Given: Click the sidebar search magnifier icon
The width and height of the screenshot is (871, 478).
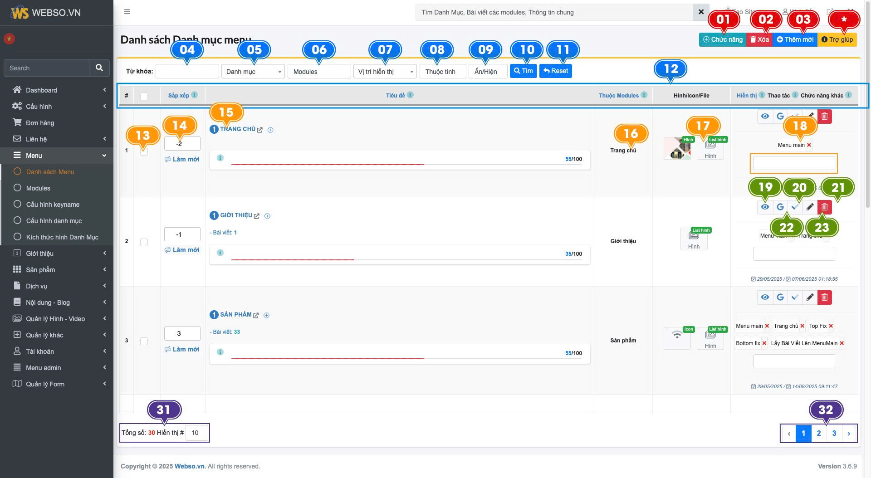Looking at the screenshot, I should point(99,68).
